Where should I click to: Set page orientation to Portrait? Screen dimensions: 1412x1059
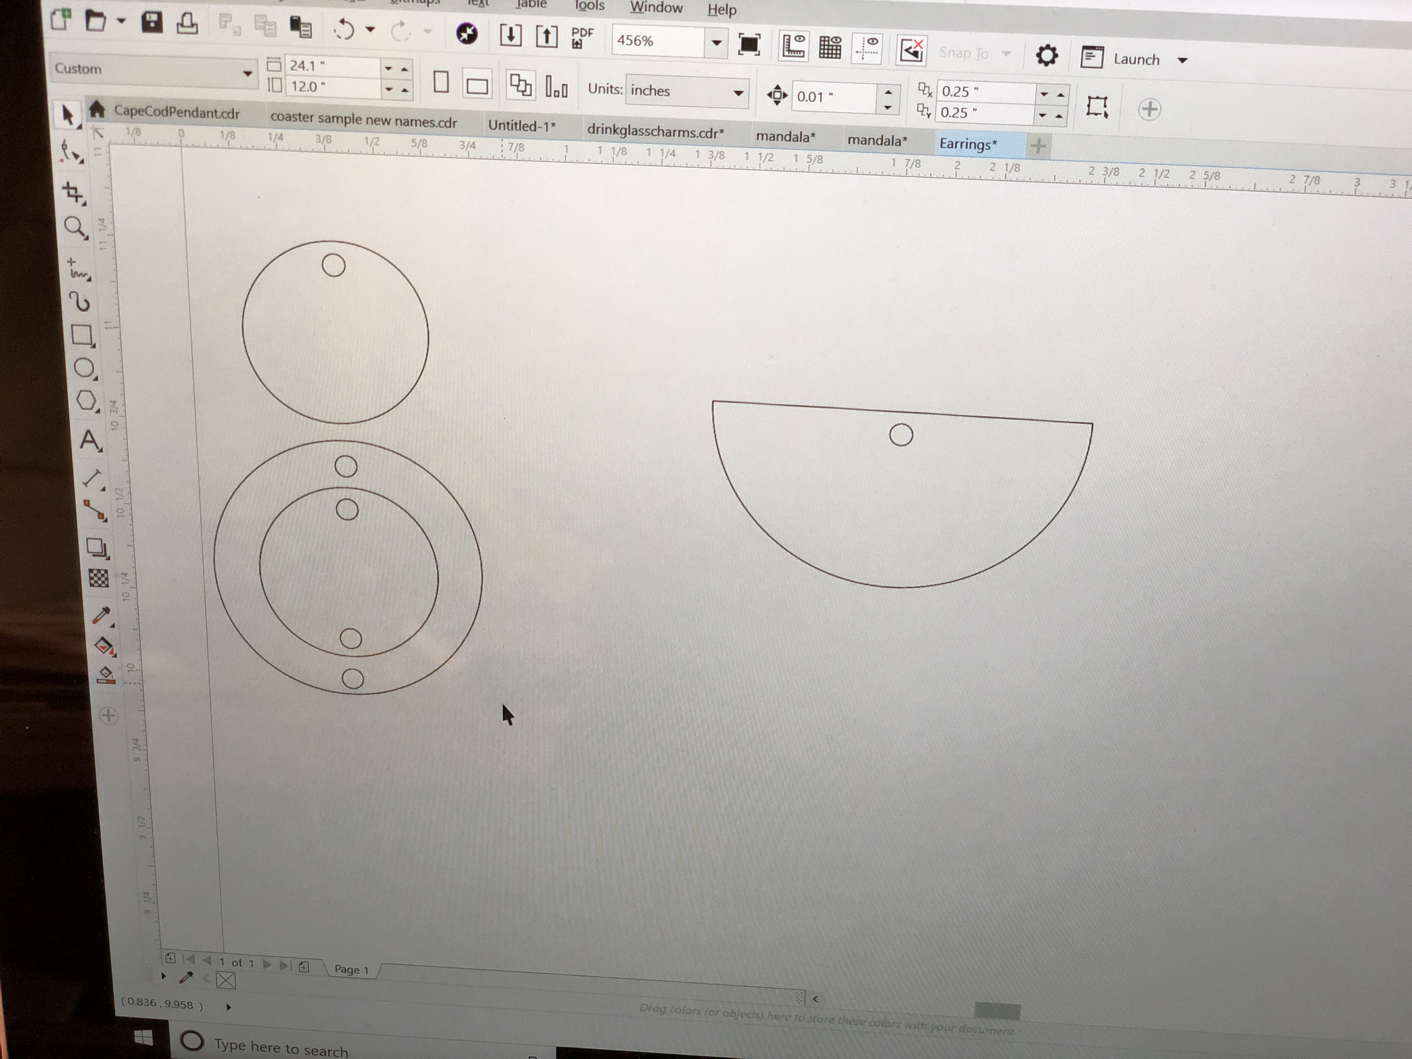(441, 82)
